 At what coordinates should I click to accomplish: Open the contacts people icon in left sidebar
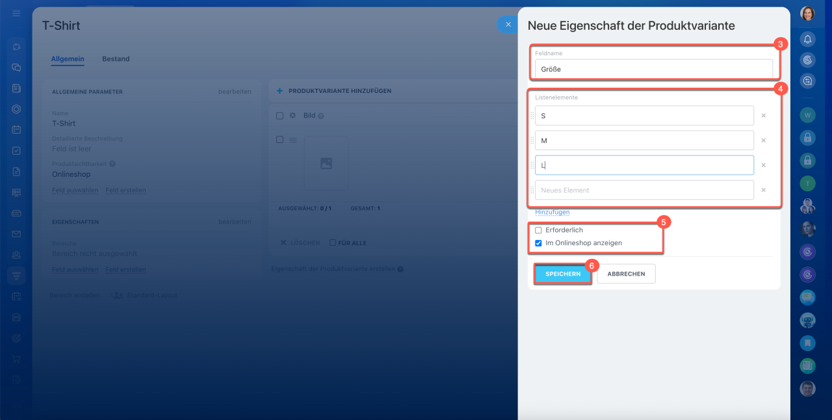(16, 255)
